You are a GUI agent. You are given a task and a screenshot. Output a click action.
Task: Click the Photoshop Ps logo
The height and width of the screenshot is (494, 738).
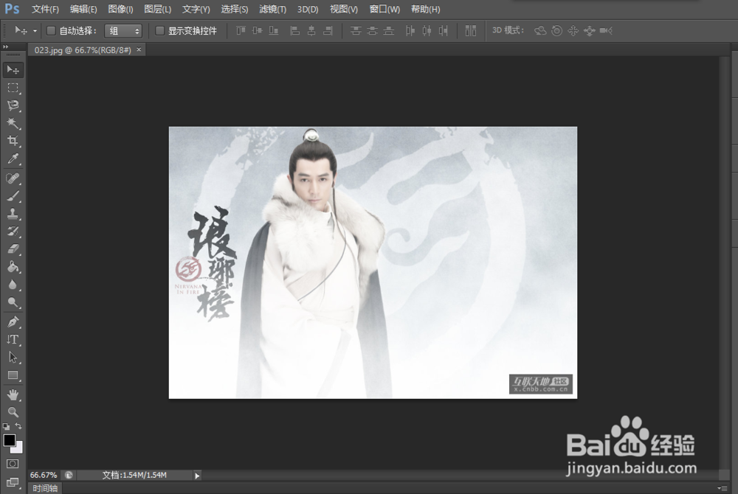(x=13, y=8)
